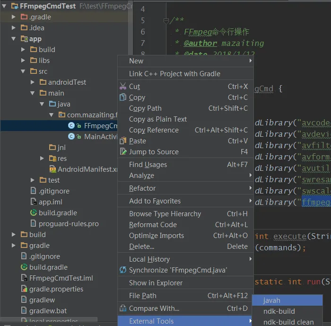Viewport: 331px width, 326px height.
Task: Collapse the app module node
Action: 14,39
